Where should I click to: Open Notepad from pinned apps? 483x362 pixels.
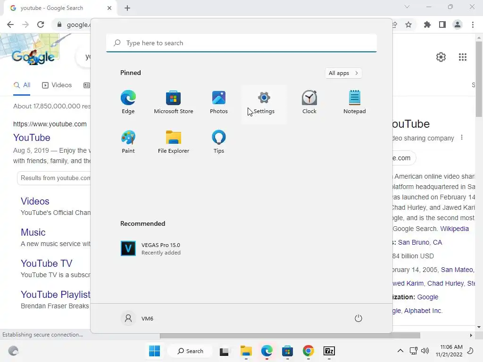pyautogui.click(x=355, y=102)
